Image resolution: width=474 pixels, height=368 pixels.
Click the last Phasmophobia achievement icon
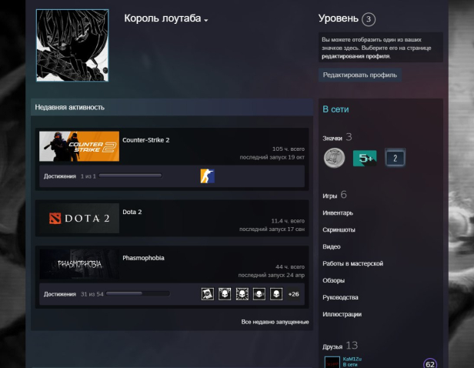tap(276, 293)
